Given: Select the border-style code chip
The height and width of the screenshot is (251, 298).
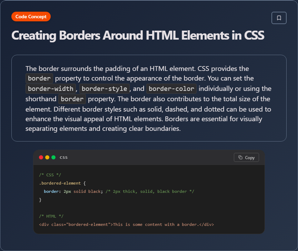Looking at the screenshot, I should 105,88.
